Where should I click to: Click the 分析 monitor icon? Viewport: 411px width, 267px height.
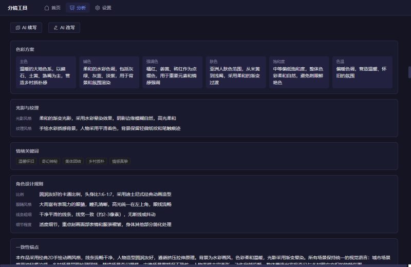(x=72, y=8)
